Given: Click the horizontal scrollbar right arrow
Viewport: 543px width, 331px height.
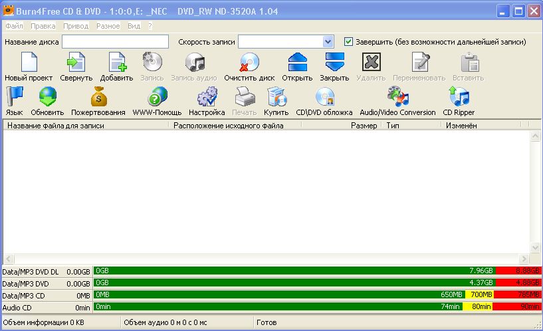Looking at the screenshot, I should [x=524, y=259].
